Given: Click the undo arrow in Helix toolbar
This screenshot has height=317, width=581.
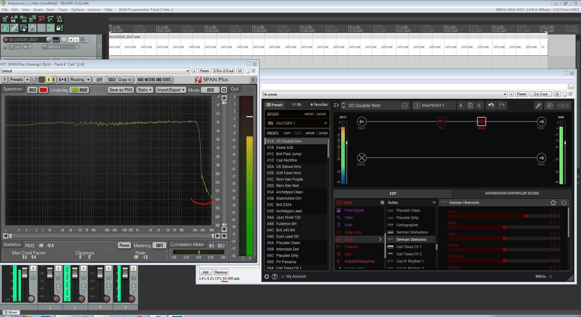Looking at the screenshot, I should click(491, 106).
